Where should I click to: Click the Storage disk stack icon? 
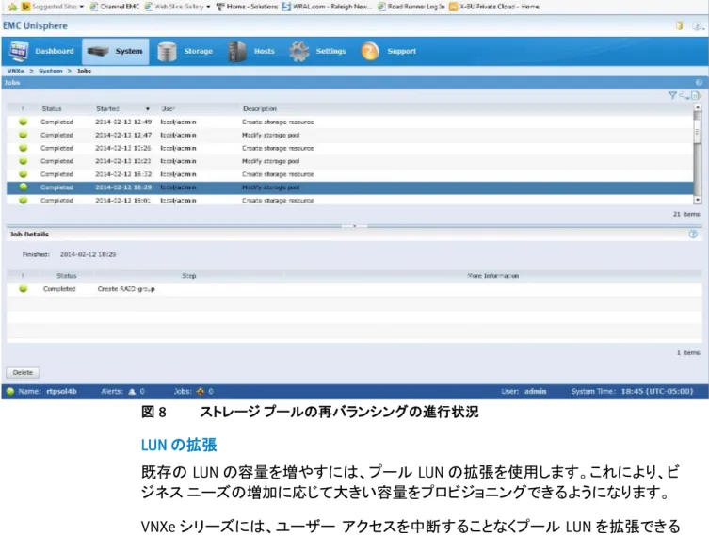click(x=167, y=51)
